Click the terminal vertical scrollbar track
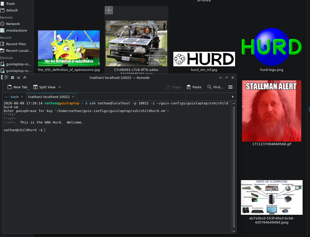The image size is (310, 237). 234,167
